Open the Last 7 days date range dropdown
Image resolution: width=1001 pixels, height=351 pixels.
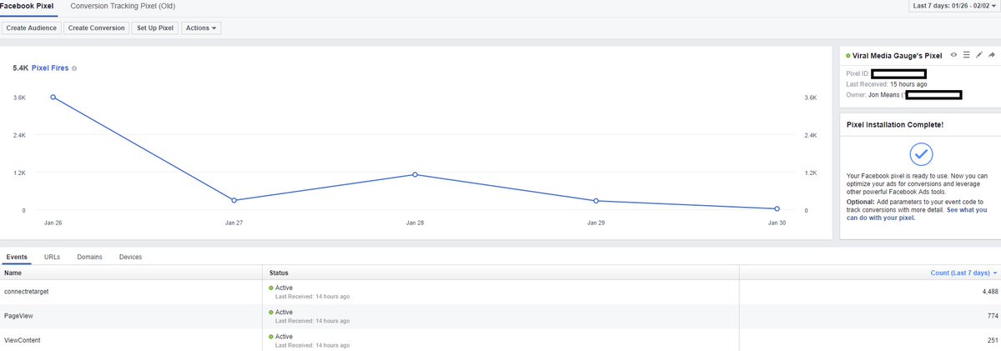click(954, 6)
